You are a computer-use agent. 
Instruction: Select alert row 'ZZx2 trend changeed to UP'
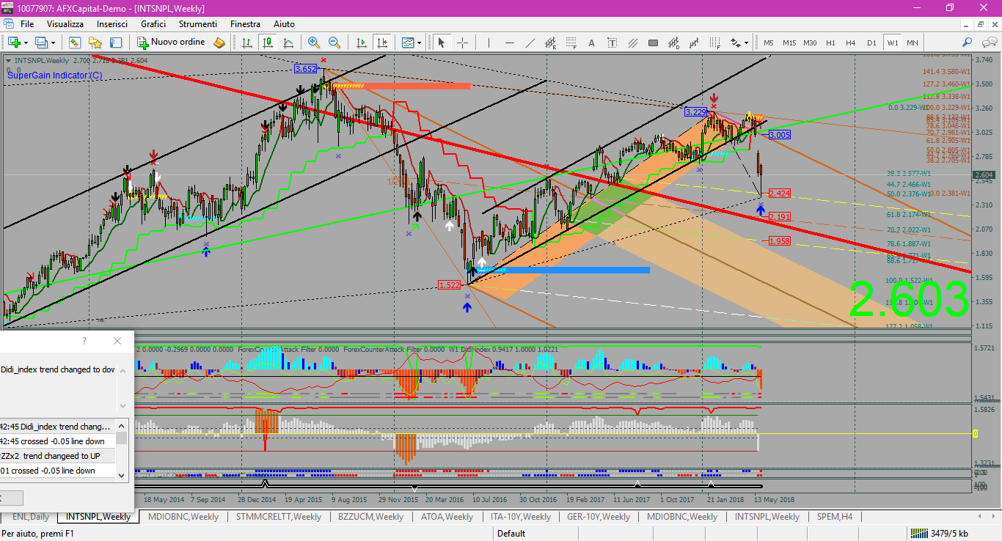pyautogui.click(x=57, y=456)
